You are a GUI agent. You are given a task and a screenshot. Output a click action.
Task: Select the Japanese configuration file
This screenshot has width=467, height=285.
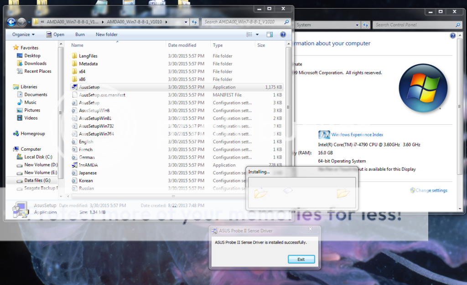[x=88, y=173]
